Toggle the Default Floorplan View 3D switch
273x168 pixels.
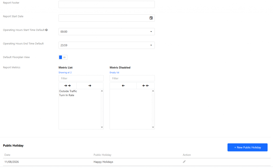point(63,57)
